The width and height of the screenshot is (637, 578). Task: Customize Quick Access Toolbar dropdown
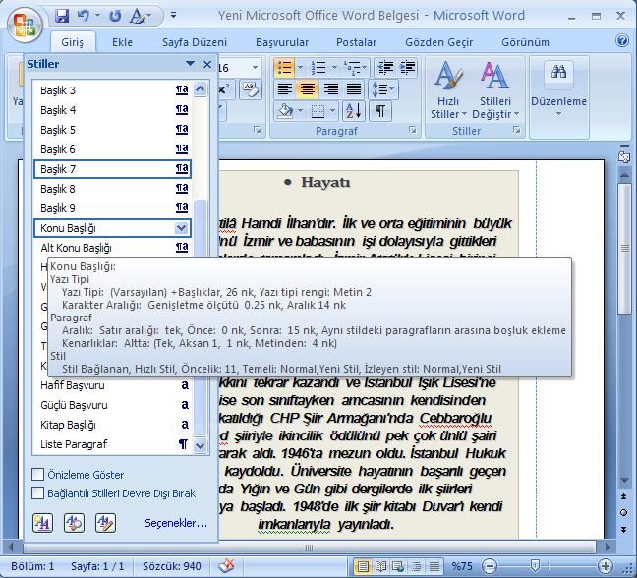pos(173,16)
